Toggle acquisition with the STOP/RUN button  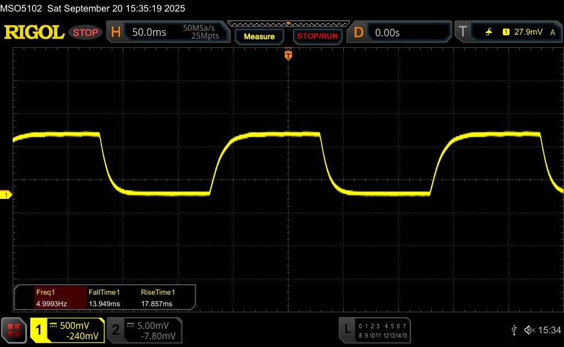317,36
